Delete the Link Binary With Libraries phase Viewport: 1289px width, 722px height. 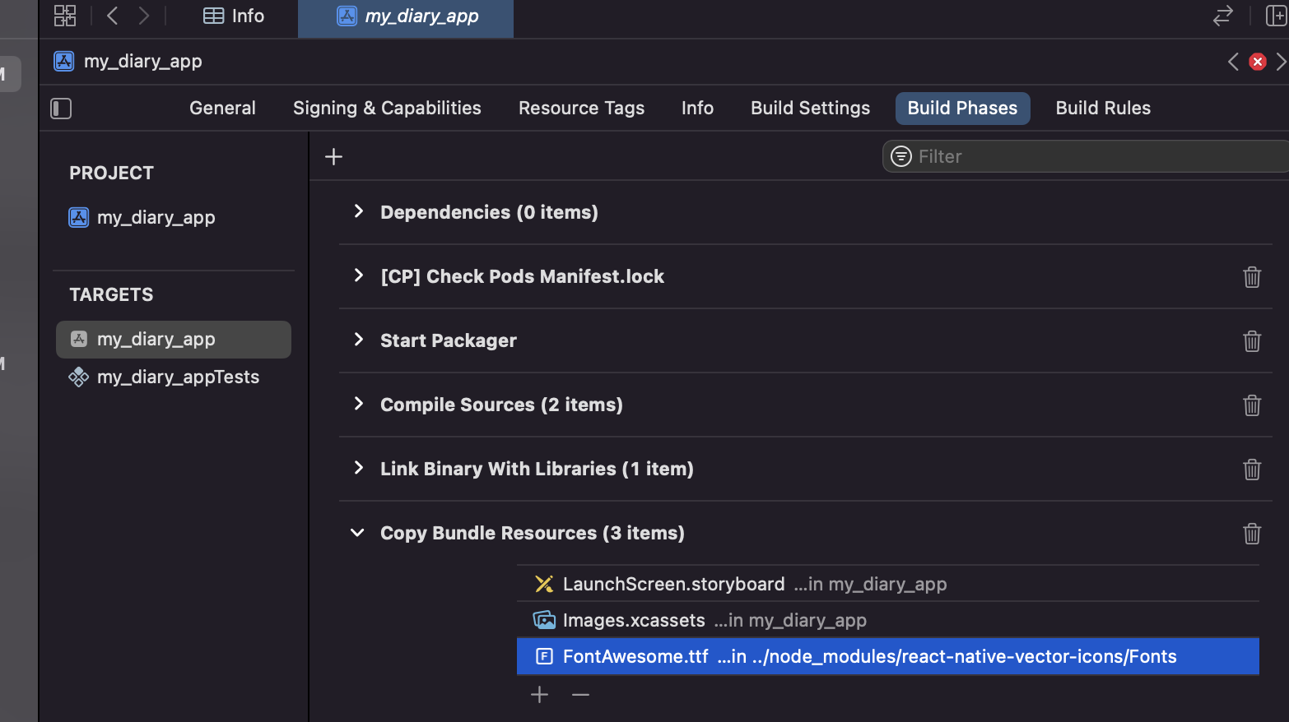pos(1252,470)
